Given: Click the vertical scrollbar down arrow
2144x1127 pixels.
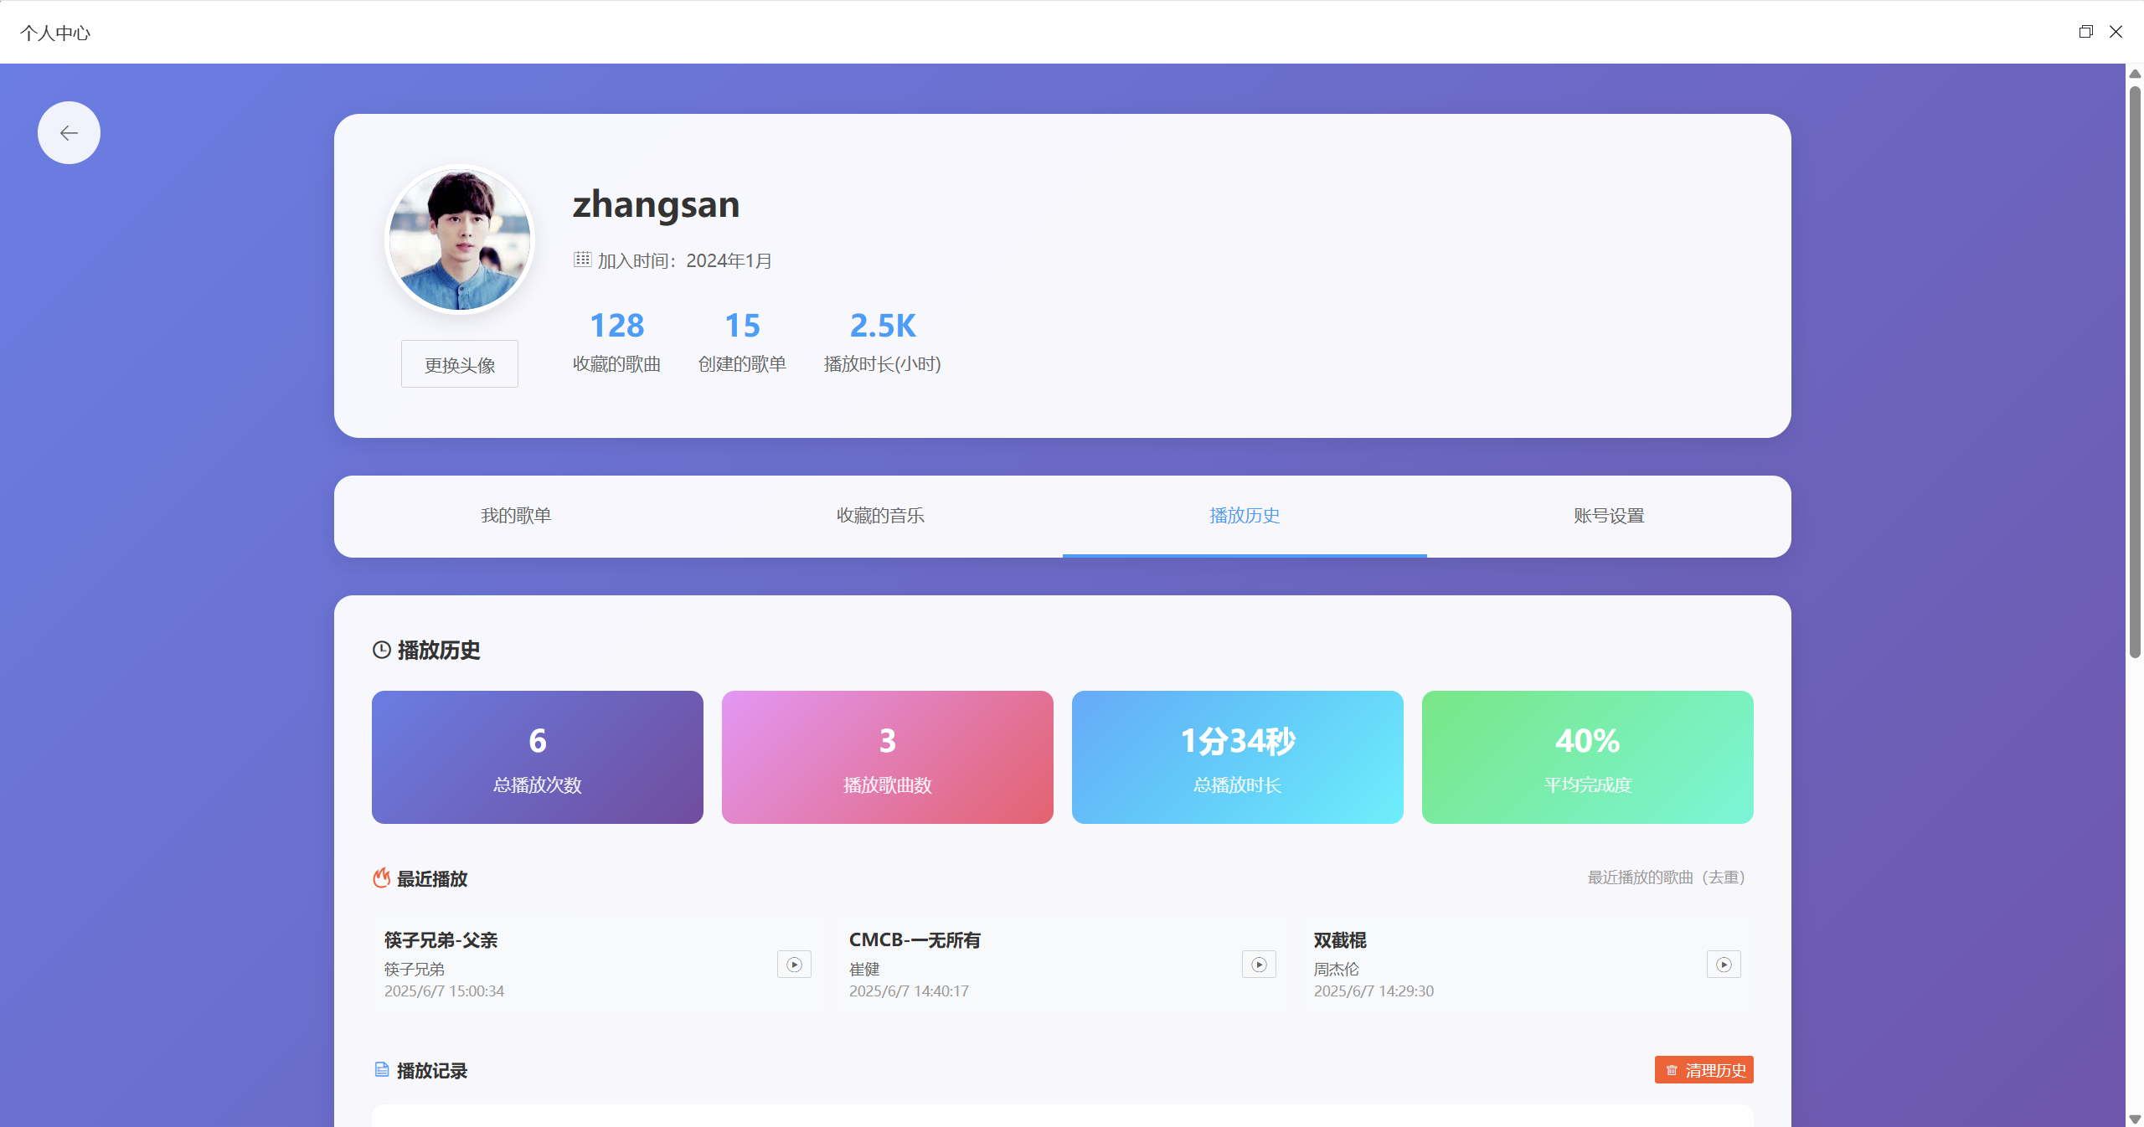Looking at the screenshot, I should (2135, 1119).
